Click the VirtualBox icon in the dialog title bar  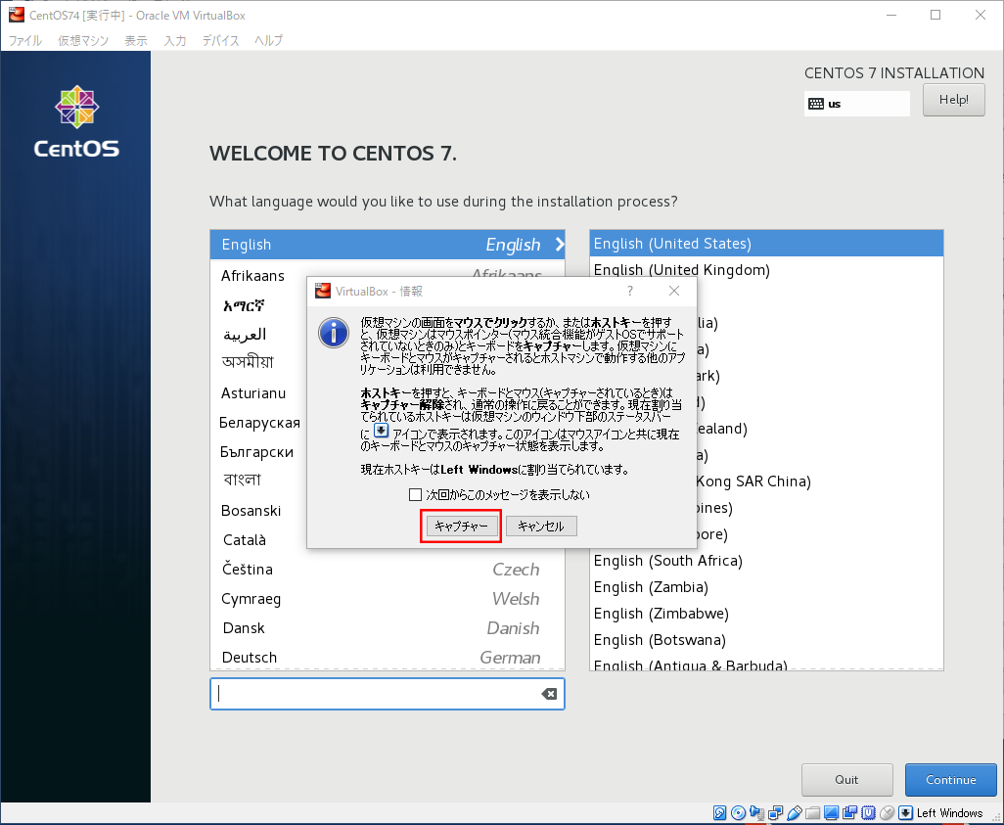323,291
